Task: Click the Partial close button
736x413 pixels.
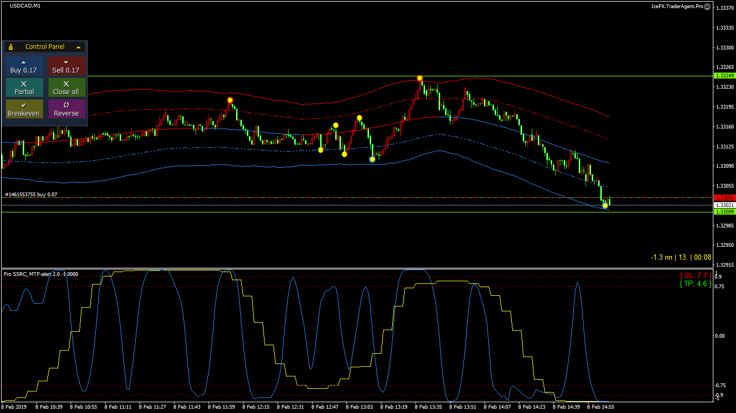Action: click(24, 88)
